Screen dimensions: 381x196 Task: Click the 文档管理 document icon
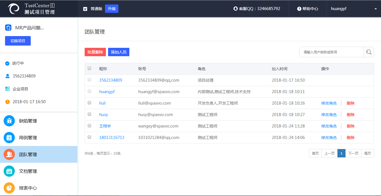pos(9,171)
